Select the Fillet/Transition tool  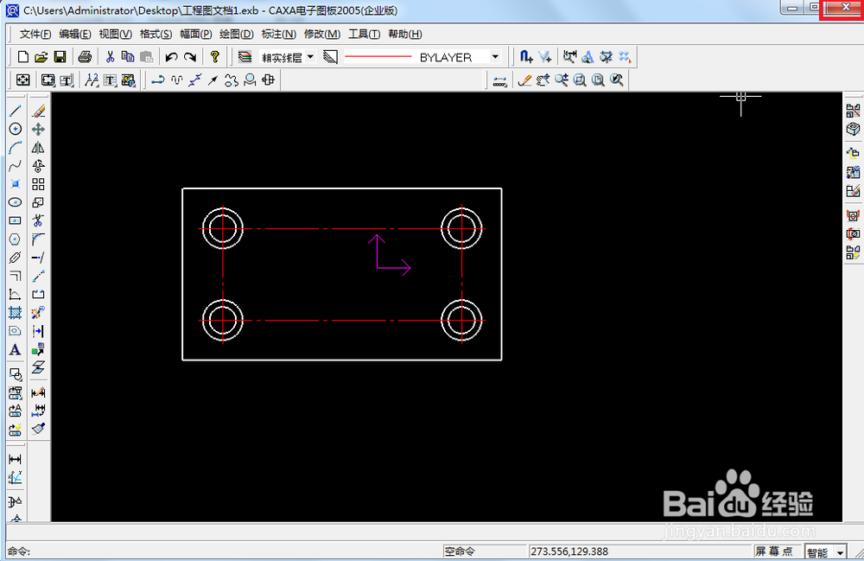tap(38, 239)
